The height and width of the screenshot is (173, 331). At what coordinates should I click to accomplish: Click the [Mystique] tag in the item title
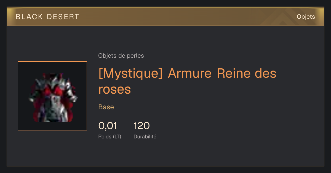(x=130, y=74)
